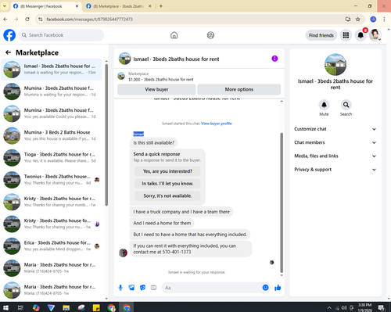Click More options button
The image size is (391, 312).
[239, 89]
